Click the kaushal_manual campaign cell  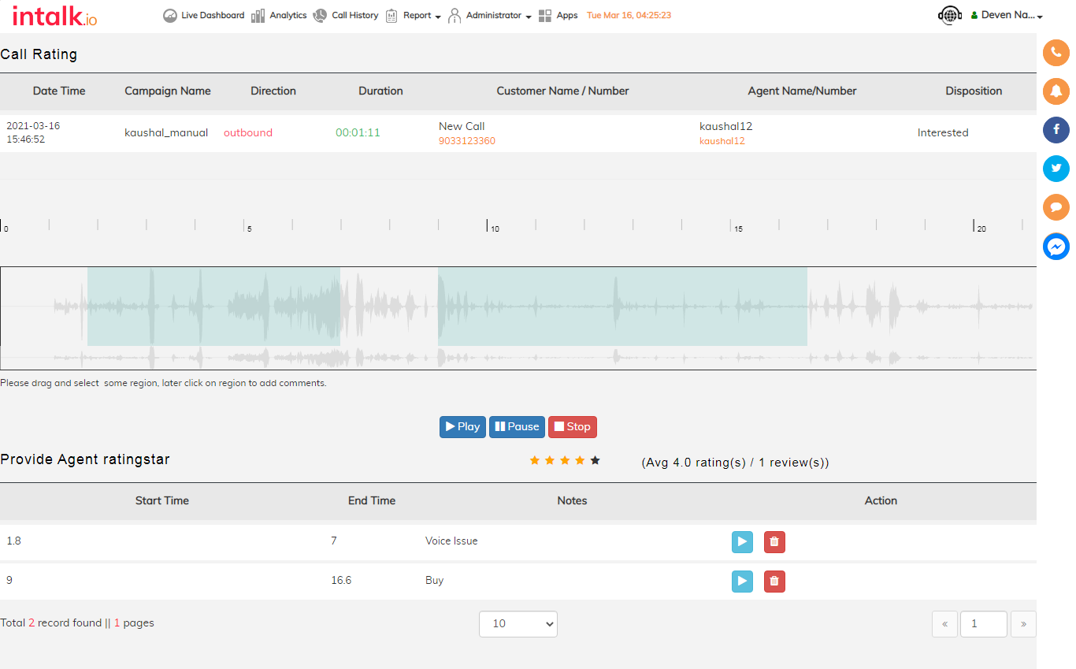tap(166, 132)
